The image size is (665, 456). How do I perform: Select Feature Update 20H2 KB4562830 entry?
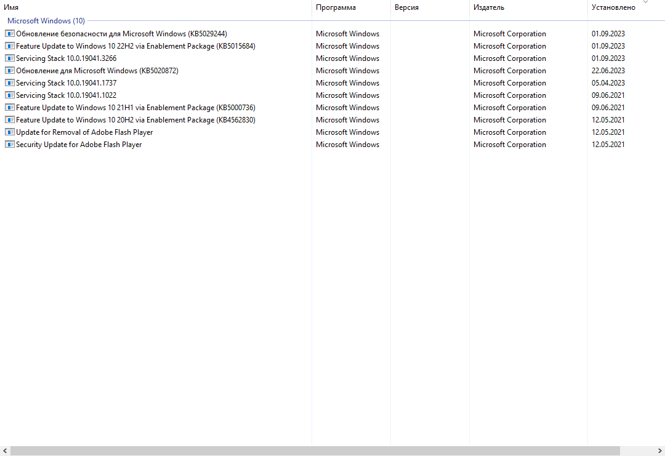pos(135,119)
